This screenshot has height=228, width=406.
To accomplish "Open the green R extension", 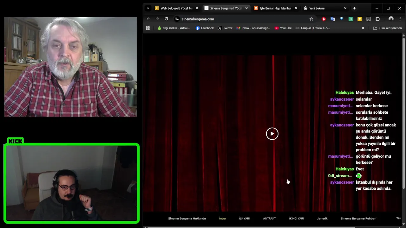I will pos(350,19).
